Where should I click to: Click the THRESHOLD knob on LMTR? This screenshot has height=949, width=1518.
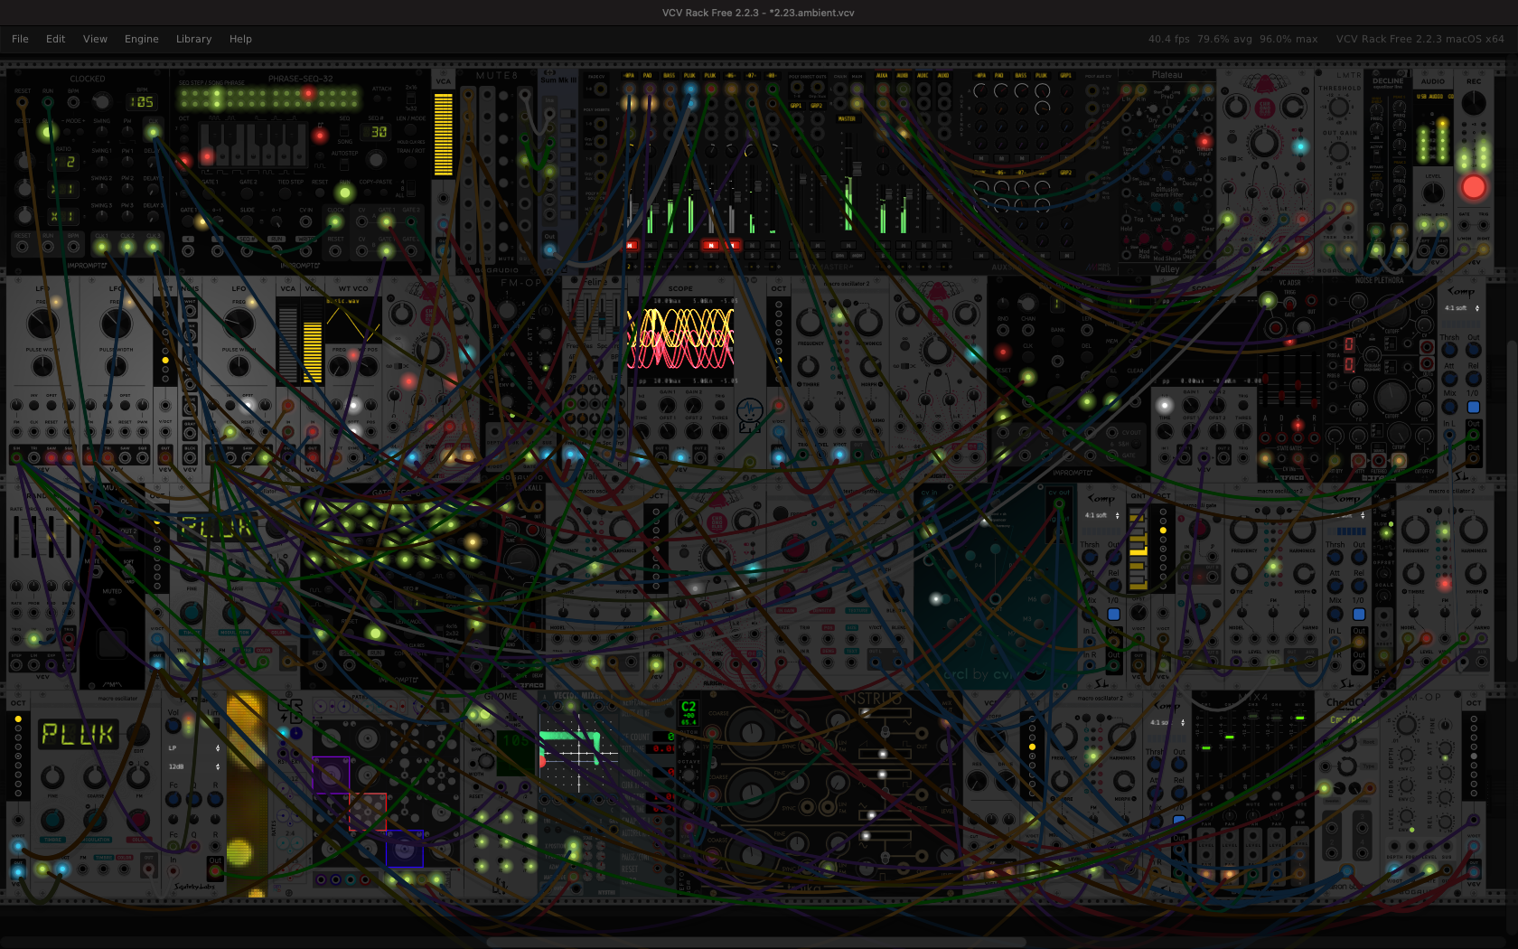[x=1338, y=108]
